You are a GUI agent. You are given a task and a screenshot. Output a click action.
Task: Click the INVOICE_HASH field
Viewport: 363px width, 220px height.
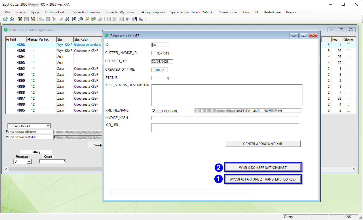[225, 118]
